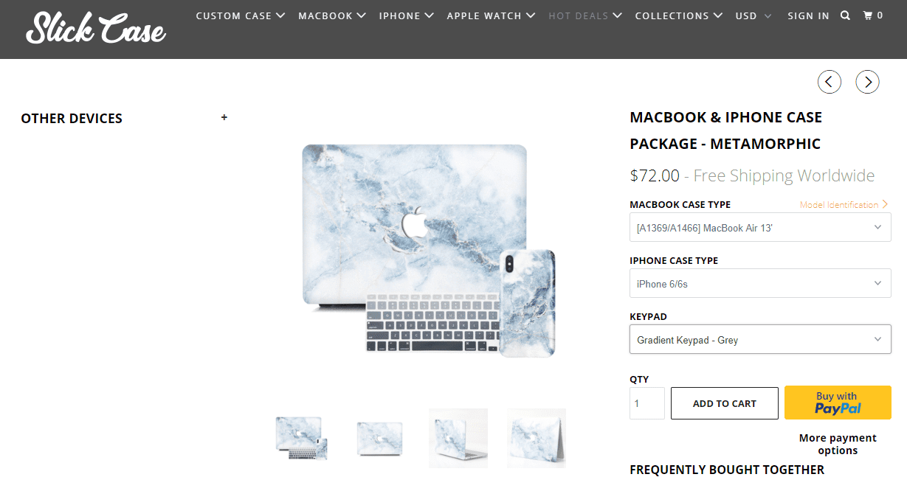Go to next product arrow

868,81
